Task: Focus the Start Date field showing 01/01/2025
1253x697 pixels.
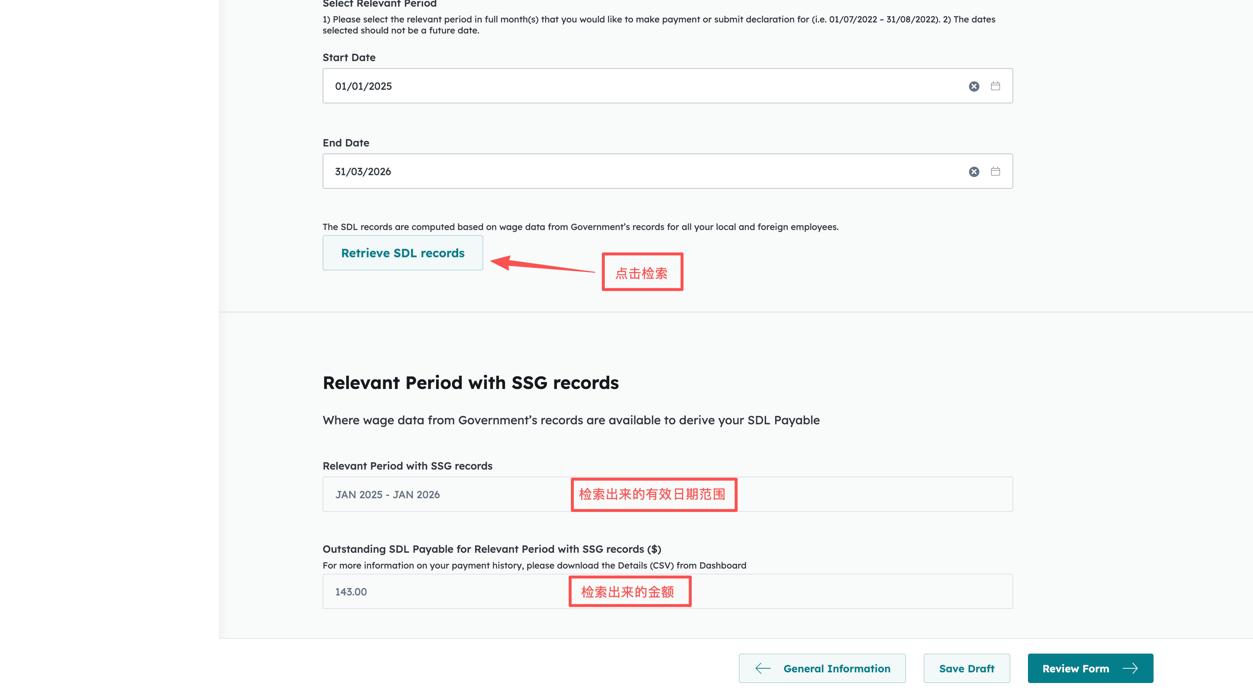Action: click(x=632, y=86)
